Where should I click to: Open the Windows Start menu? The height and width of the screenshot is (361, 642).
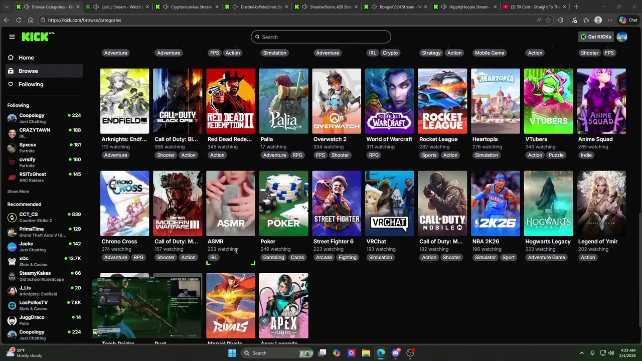point(232,353)
